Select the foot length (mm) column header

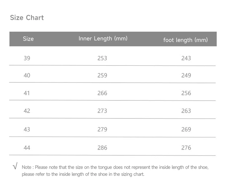[x=186, y=40]
